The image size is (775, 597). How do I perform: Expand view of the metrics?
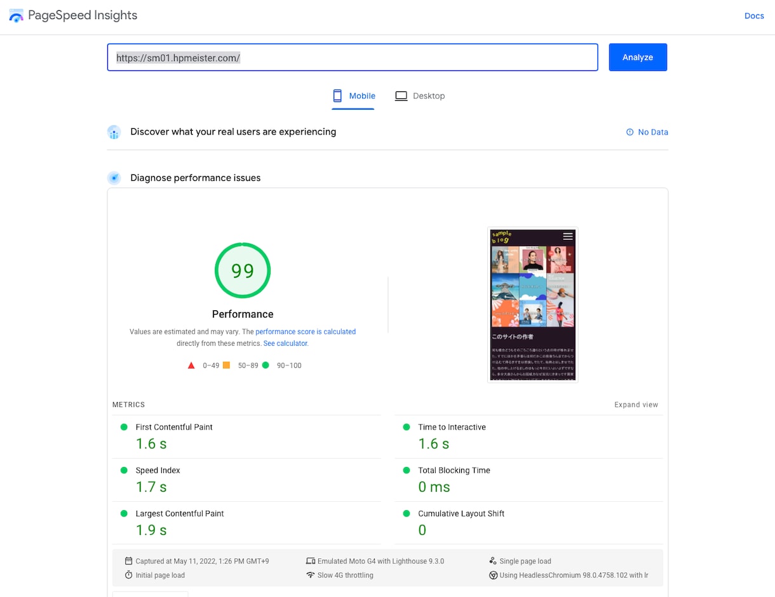[636, 405]
